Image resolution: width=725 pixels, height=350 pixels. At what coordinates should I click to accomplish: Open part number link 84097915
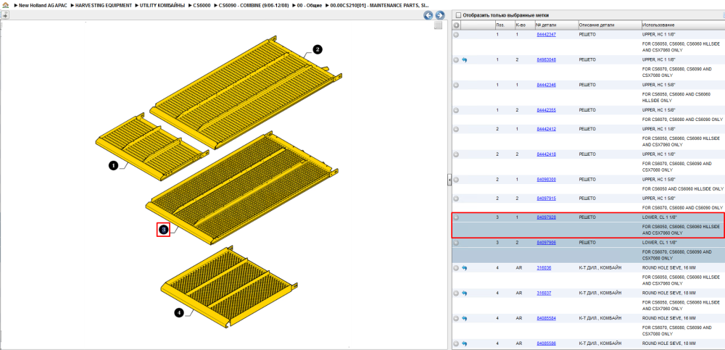click(x=546, y=199)
